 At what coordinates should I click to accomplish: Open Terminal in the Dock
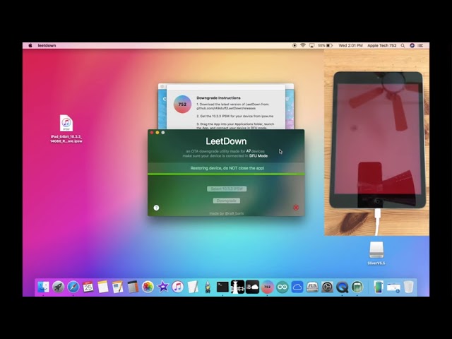(x=222, y=287)
